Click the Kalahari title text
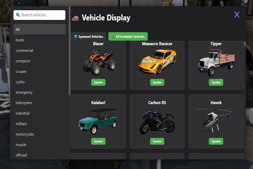Screen dimensions: 253x169 (98, 103)
